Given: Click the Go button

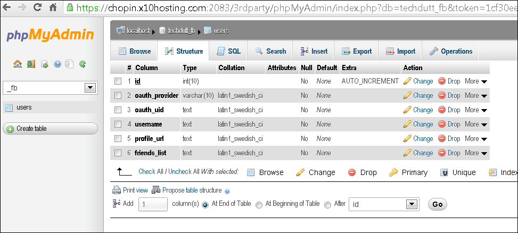Looking at the screenshot, I should tap(438, 204).
